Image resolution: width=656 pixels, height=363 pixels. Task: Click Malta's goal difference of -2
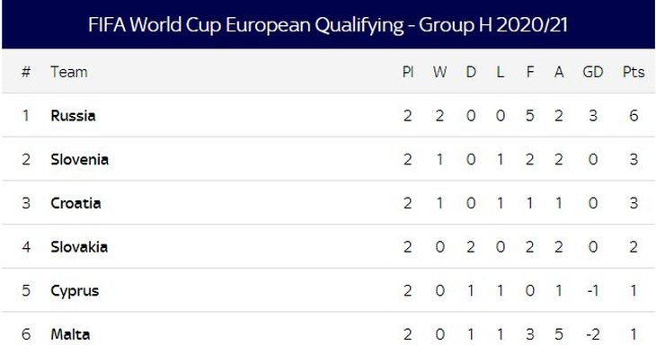592,334
